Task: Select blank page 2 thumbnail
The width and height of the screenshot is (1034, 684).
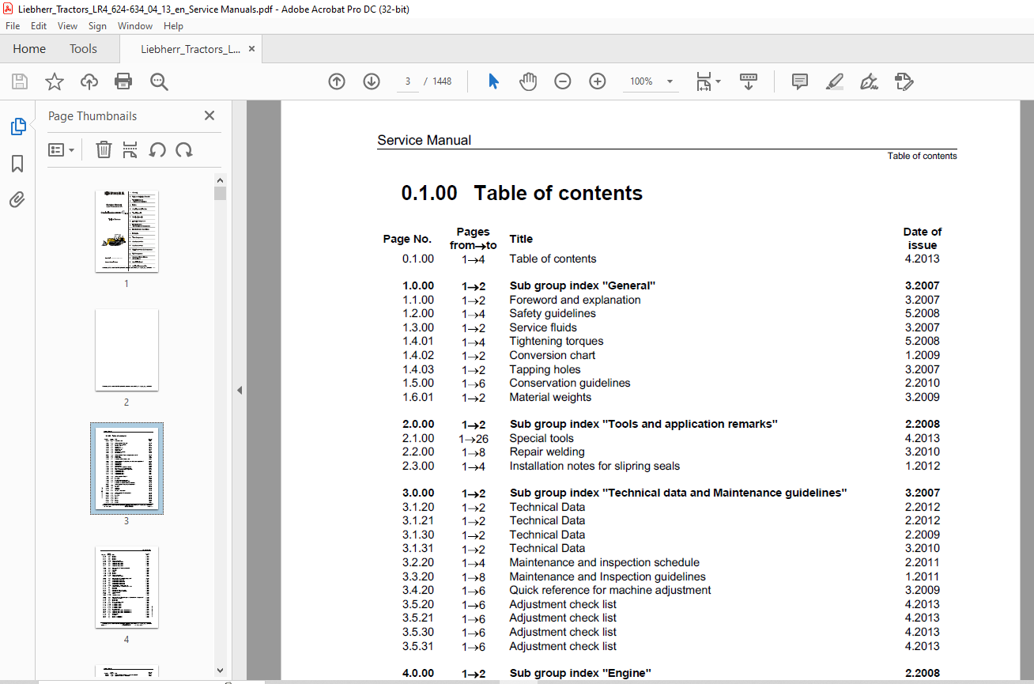Action: (x=126, y=350)
